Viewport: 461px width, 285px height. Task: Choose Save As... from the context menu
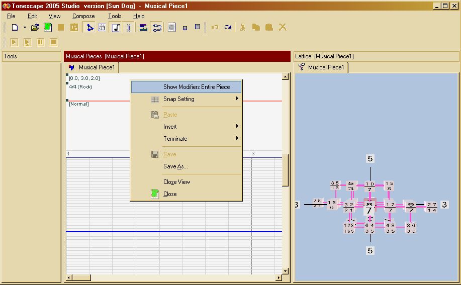click(x=186, y=166)
